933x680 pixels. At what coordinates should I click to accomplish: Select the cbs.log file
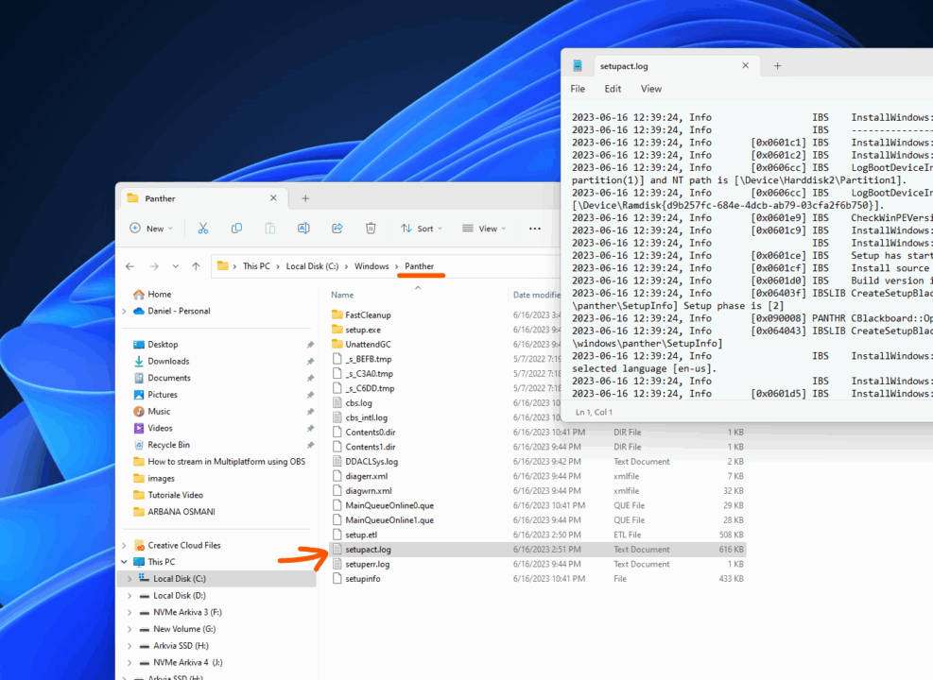pos(359,403)
